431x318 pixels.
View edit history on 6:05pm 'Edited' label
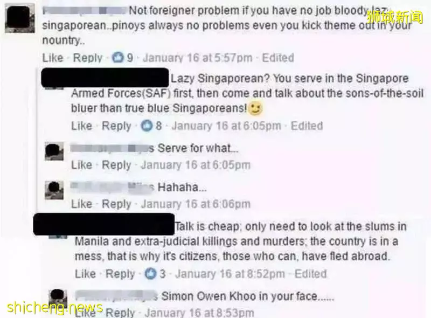(x=307, y=126)
